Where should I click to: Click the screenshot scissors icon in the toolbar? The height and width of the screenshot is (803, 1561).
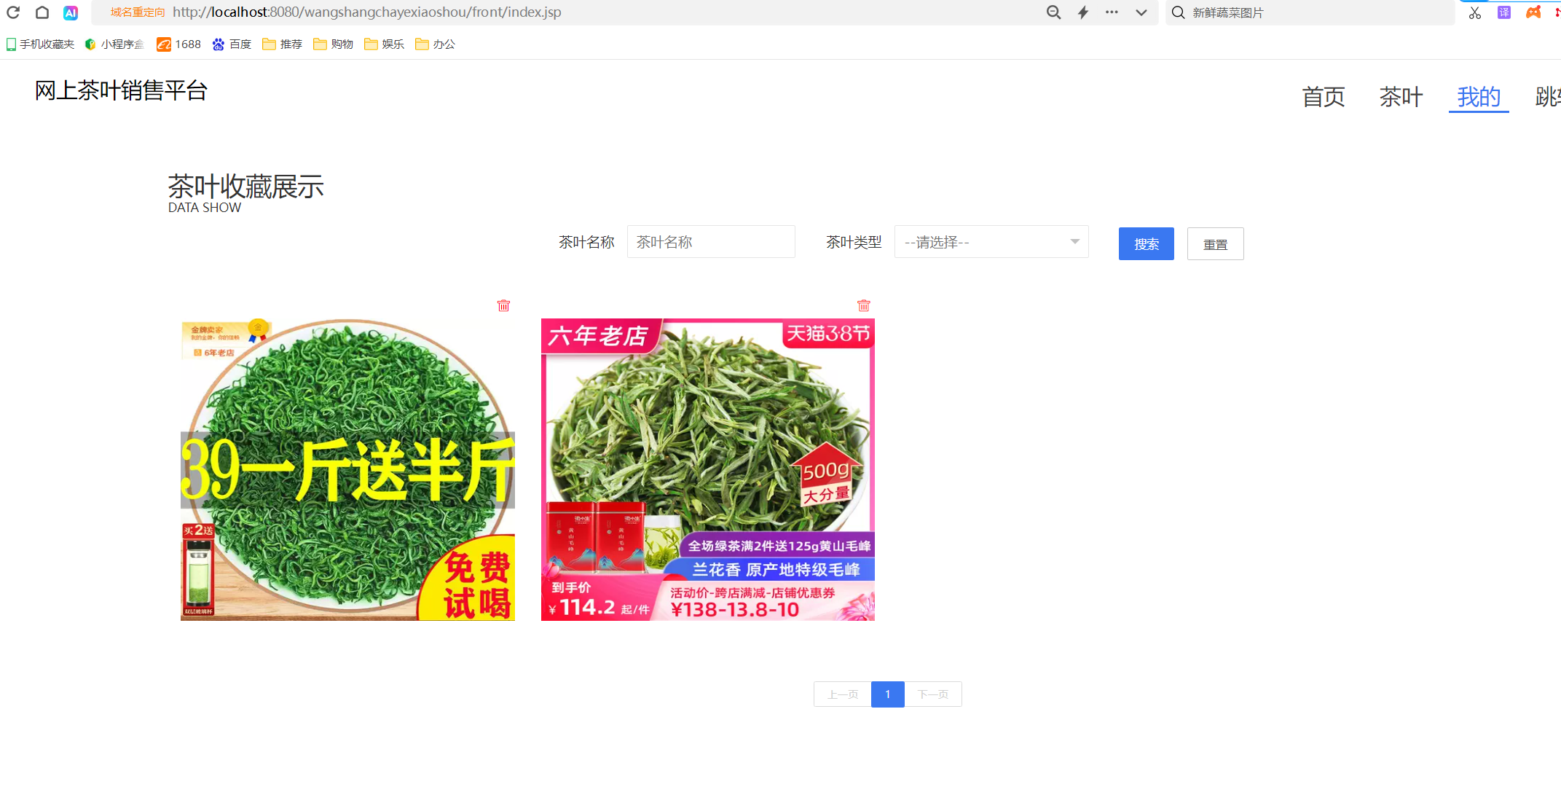[x=1474, y=12]
